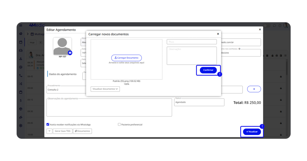The width and height of the screenshot is (307, 161).
Task: Check the Paciente preferencial checkbox
Action: coord(119,124)
